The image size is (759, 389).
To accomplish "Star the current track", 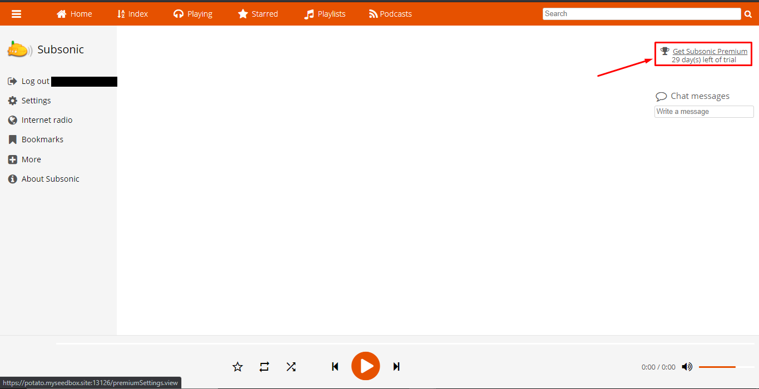I will pos(237,367).
